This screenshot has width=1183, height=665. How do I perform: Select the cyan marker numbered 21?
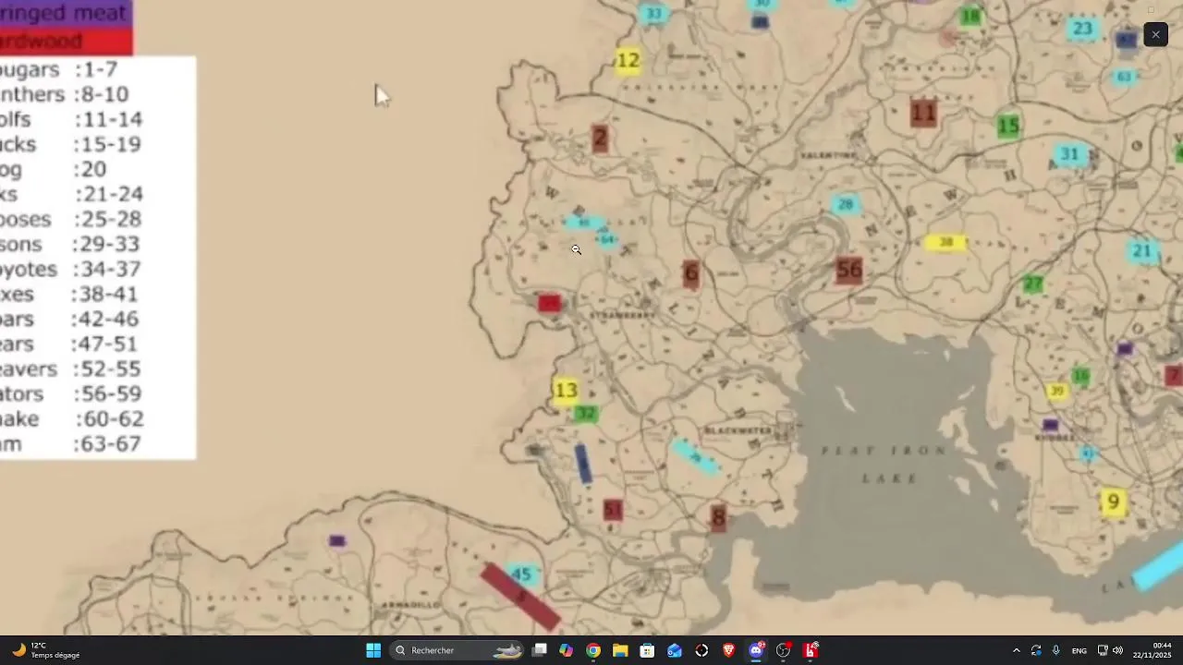[1142, 251]
